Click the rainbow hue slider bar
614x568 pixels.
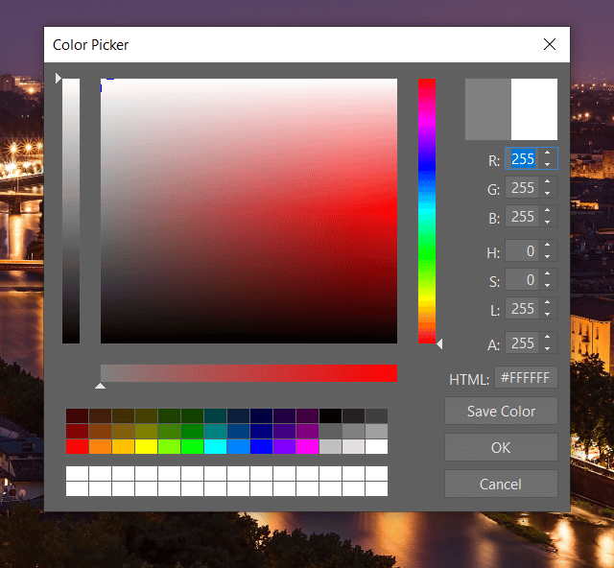click(427, 211)
